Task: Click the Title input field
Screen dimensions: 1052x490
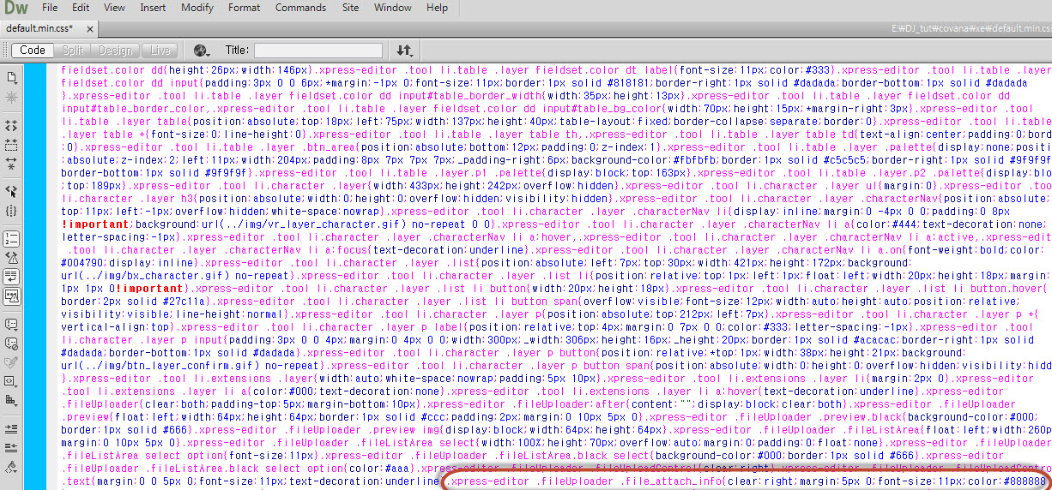Action: (x=317, y=51)
